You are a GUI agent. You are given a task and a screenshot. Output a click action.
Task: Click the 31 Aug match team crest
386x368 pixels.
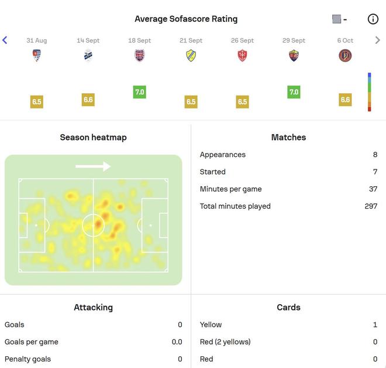(x=37, y=56)
